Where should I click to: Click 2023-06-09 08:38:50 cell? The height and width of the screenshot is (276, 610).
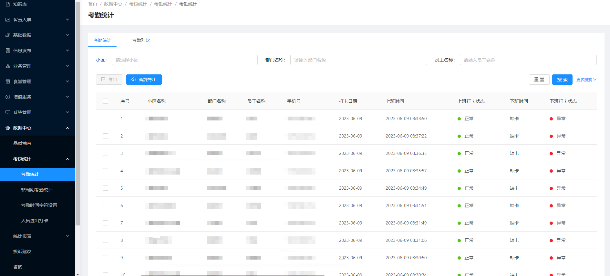[406, 119]
